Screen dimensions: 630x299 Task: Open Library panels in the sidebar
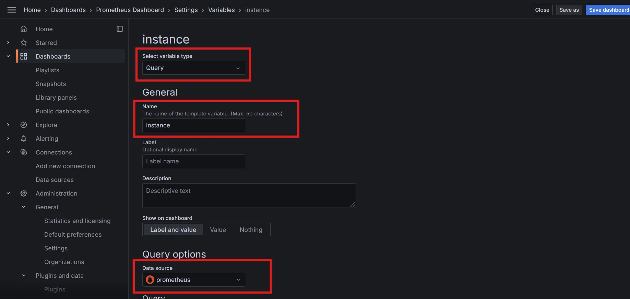tap(56, 98)
